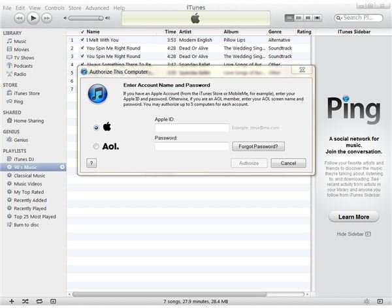Click the Next track button
Viewport: 392px width, 308px height.
(46, 18)
